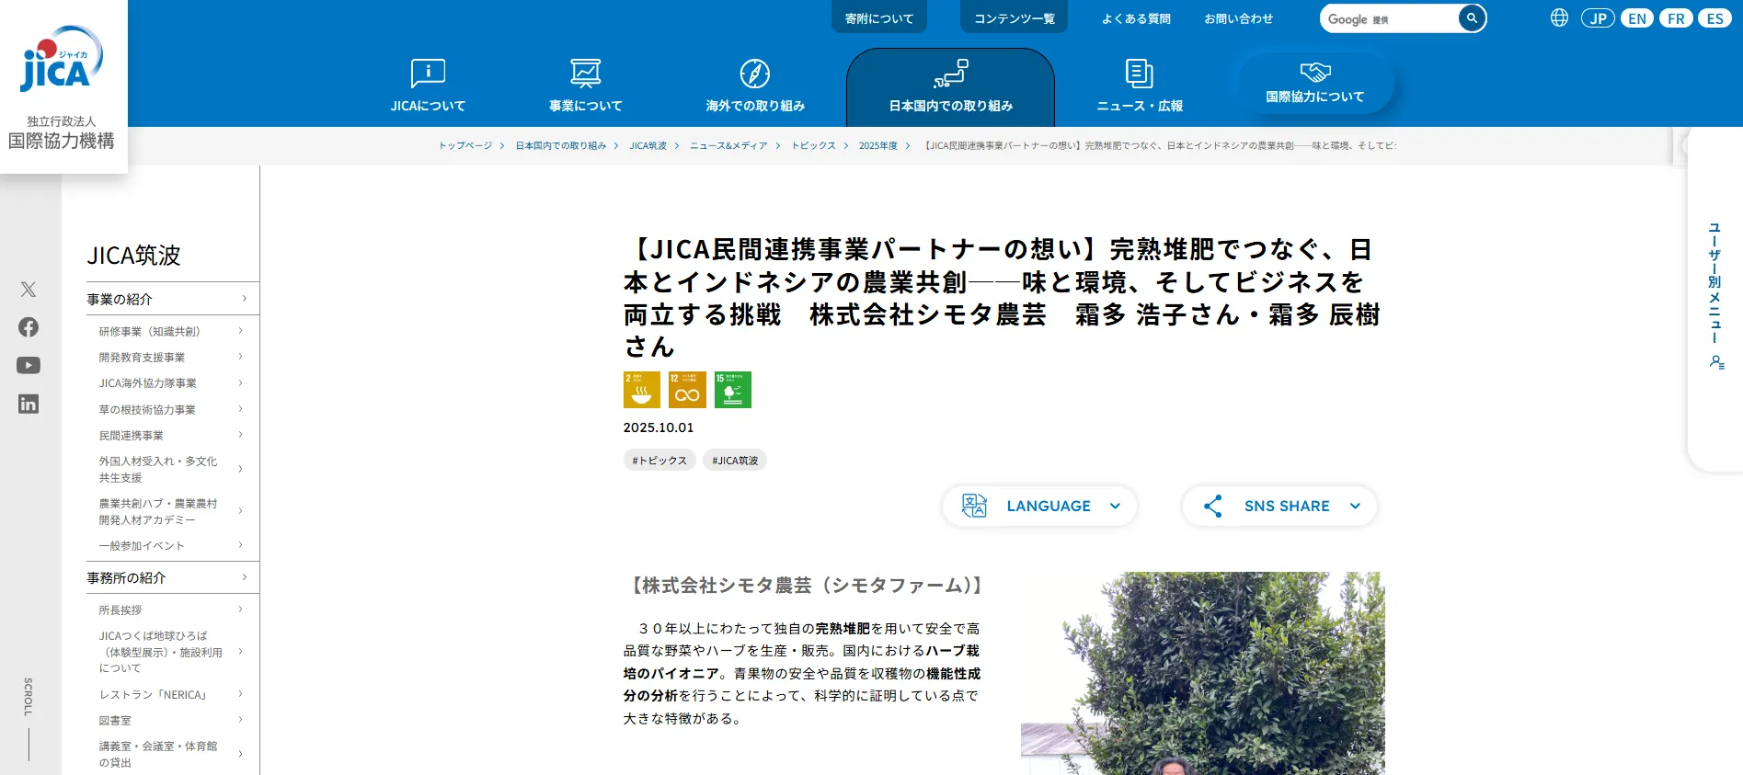Open the Facebook icon in sidebar
Image resolution: width=1743 pixels, height=775 pixels.
[29, 327]
